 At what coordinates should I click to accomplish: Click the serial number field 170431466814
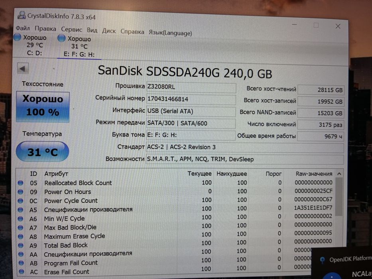(191, 99)
